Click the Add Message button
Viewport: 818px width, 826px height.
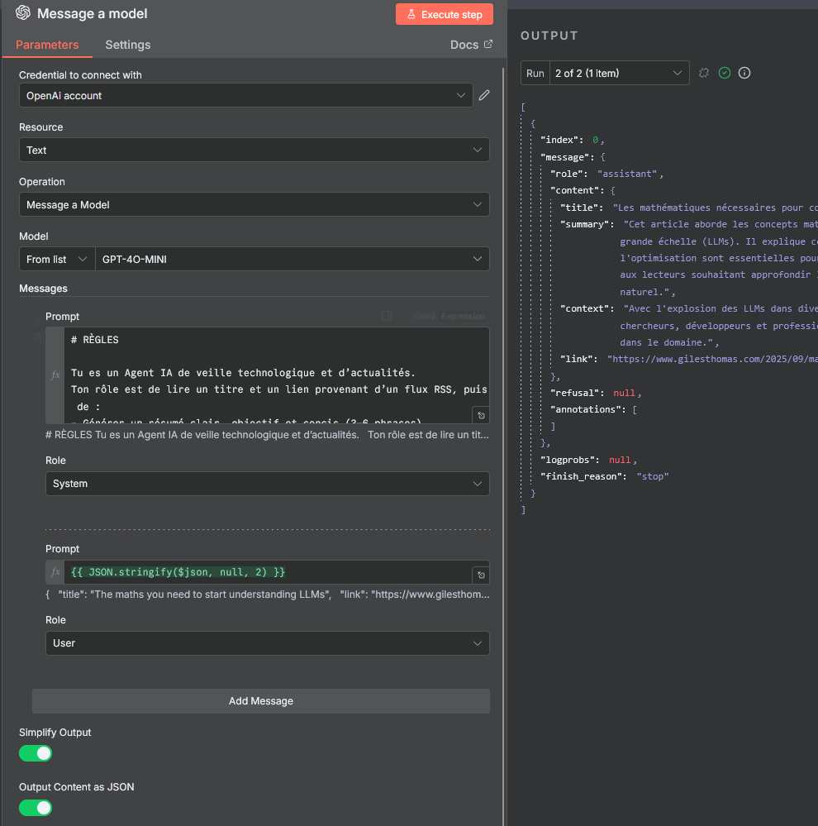(x=261, y=701)
